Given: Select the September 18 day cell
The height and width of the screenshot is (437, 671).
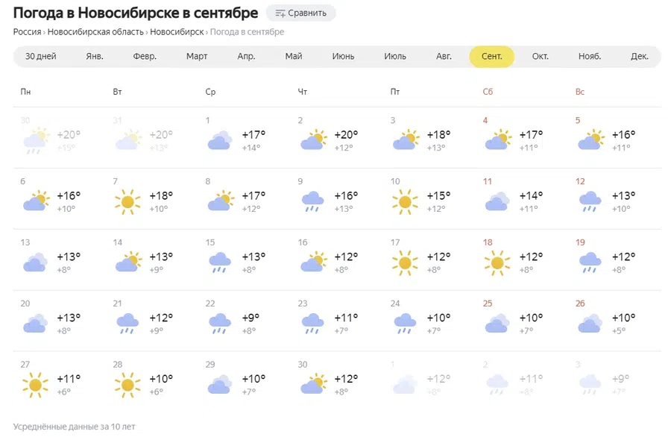Looking at the screenshot, I should (522, 260).
